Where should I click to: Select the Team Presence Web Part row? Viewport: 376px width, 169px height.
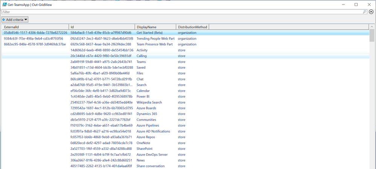click(186, 44)
